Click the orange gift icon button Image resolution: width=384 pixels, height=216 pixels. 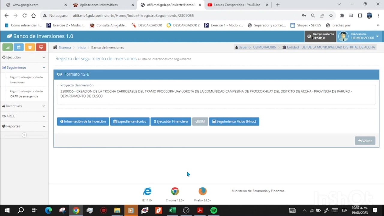tap(30, 47)
